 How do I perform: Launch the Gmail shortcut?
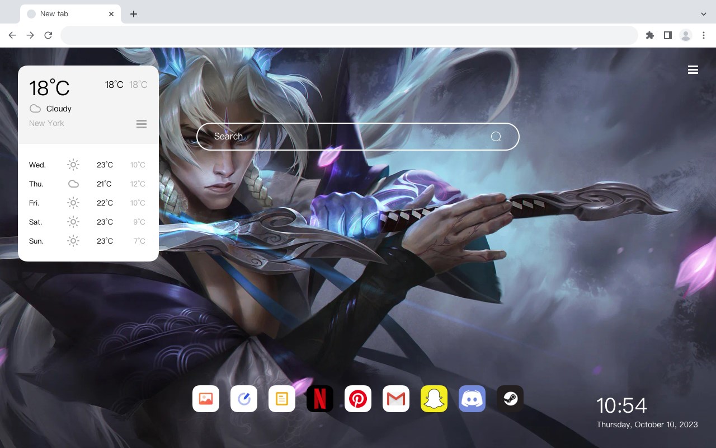(396, 399)
